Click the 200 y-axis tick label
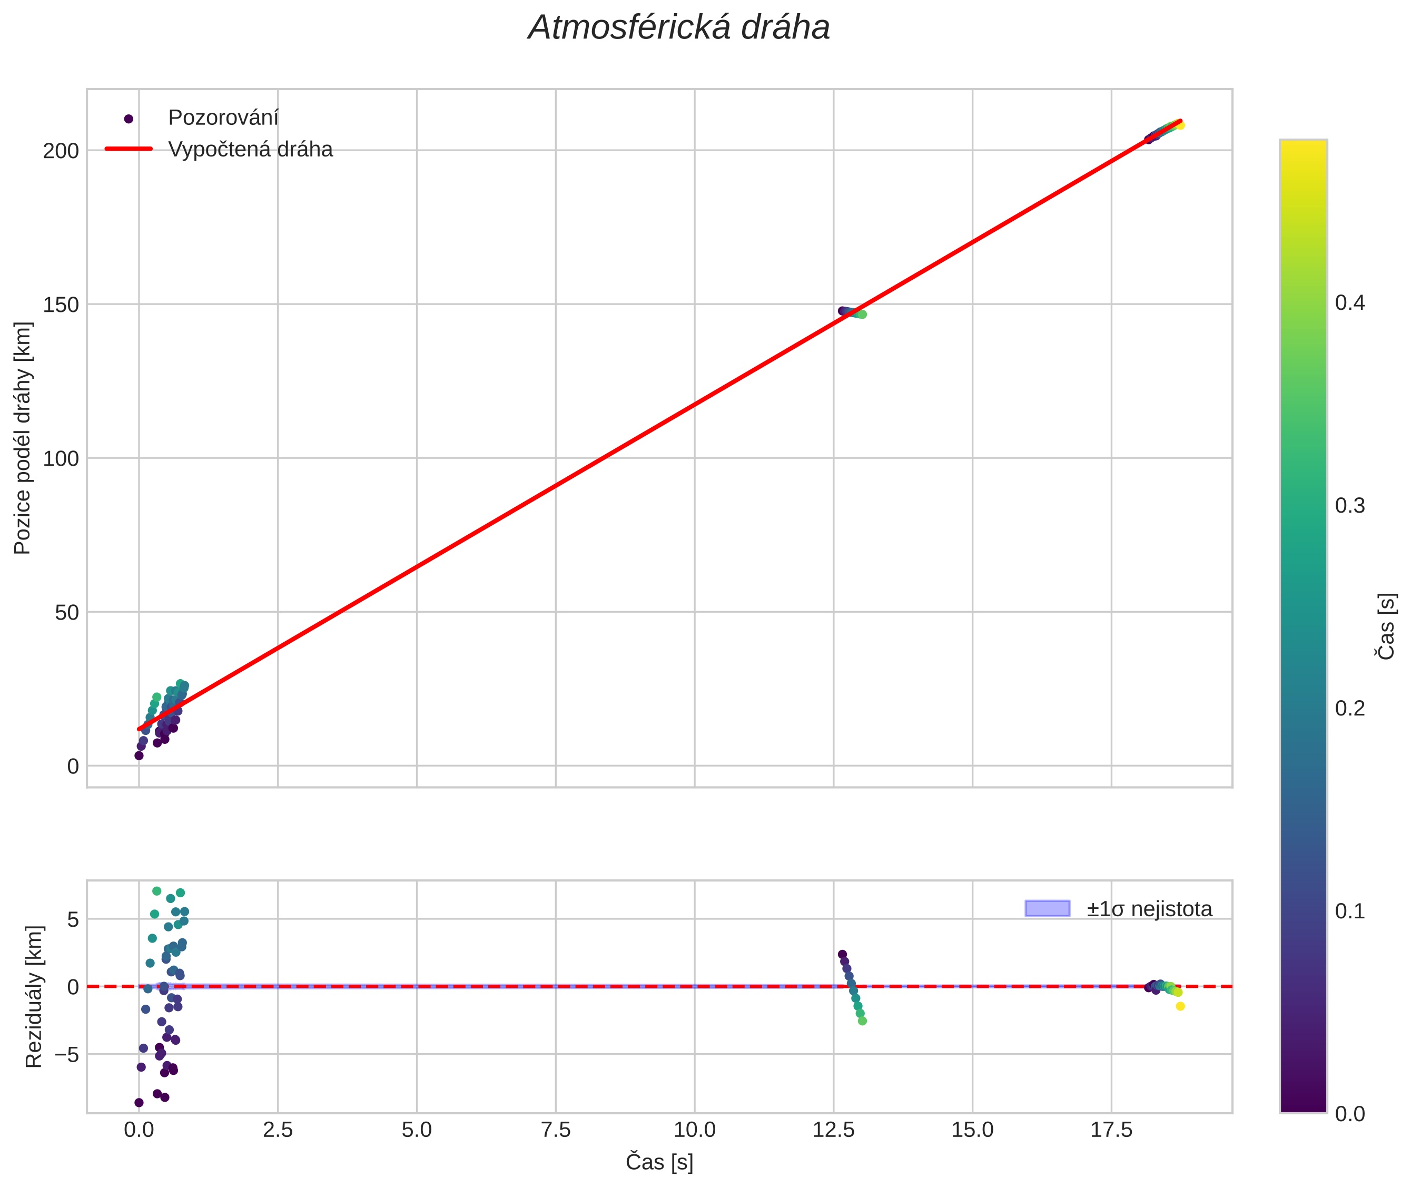The width and height of the screenshot is (1411, 1187). click(x=61, y=151)
